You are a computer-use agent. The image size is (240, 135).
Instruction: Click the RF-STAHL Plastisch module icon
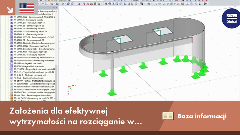tap(12, 43)
